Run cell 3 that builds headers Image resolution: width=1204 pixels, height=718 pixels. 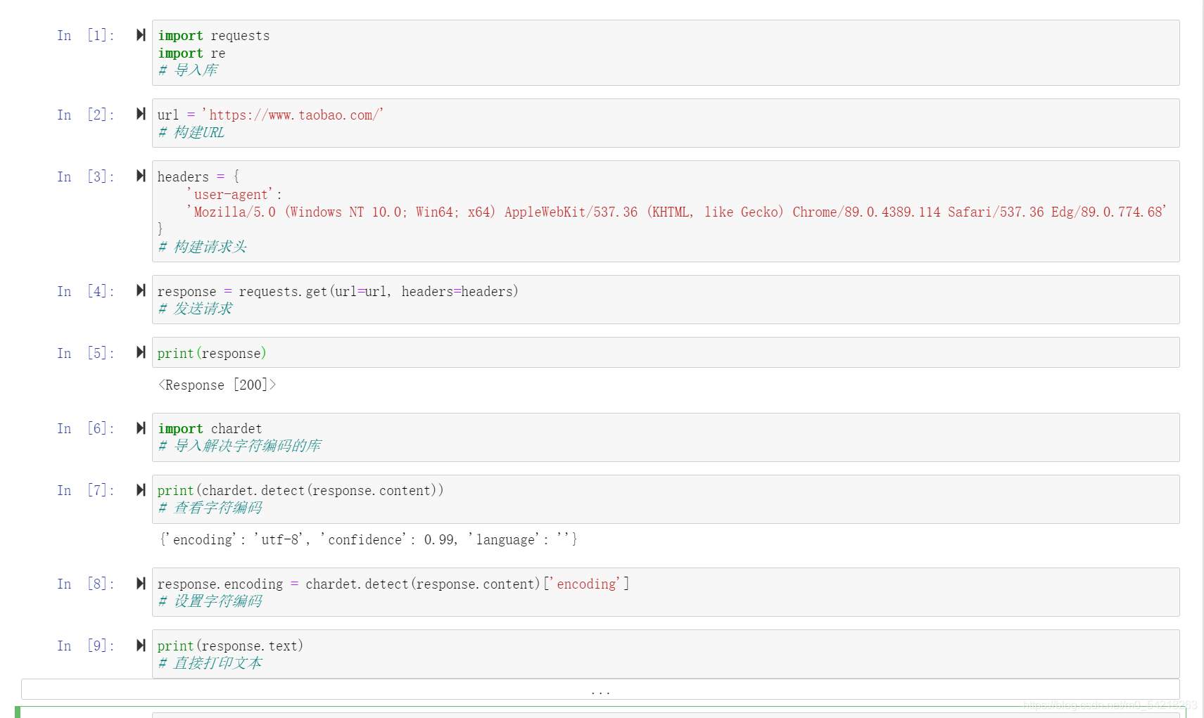click(x=141, y=176)
